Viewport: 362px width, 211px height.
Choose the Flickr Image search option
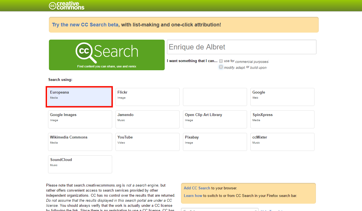pyautogui.click(x=148, y=97)
